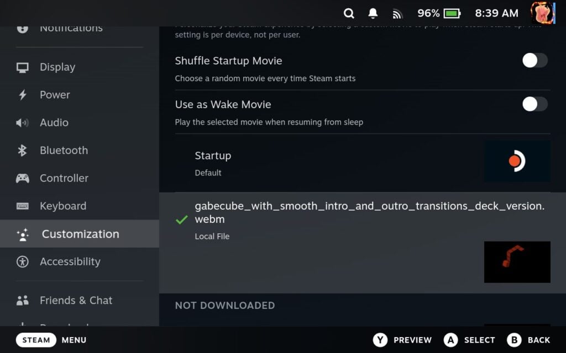The width and height of the screenshot is (566, 353).
Task: Click the notifications bell icon
Action: point(373,12)
